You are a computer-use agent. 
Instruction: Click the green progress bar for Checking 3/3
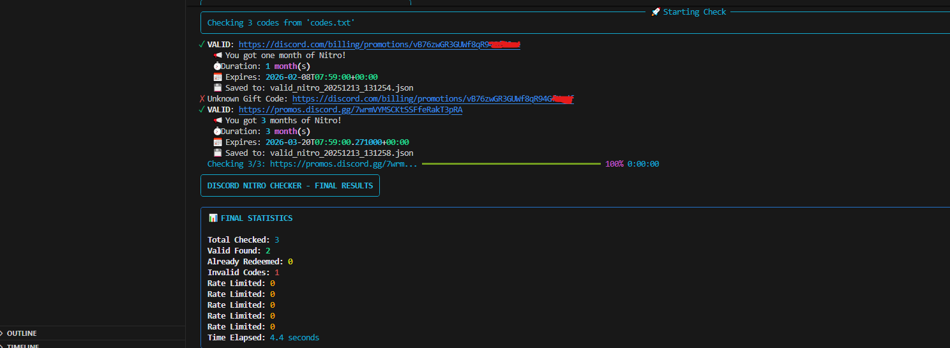click(x=511, y=164)
